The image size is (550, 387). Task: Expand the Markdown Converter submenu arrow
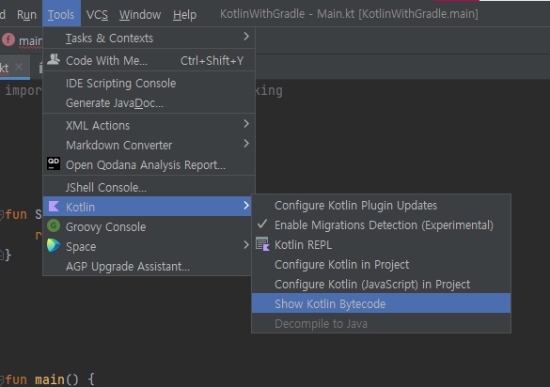[246, 144]
